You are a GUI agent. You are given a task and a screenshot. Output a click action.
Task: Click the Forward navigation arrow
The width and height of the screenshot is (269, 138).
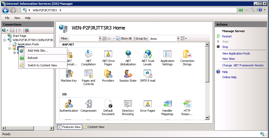(13, 10)
